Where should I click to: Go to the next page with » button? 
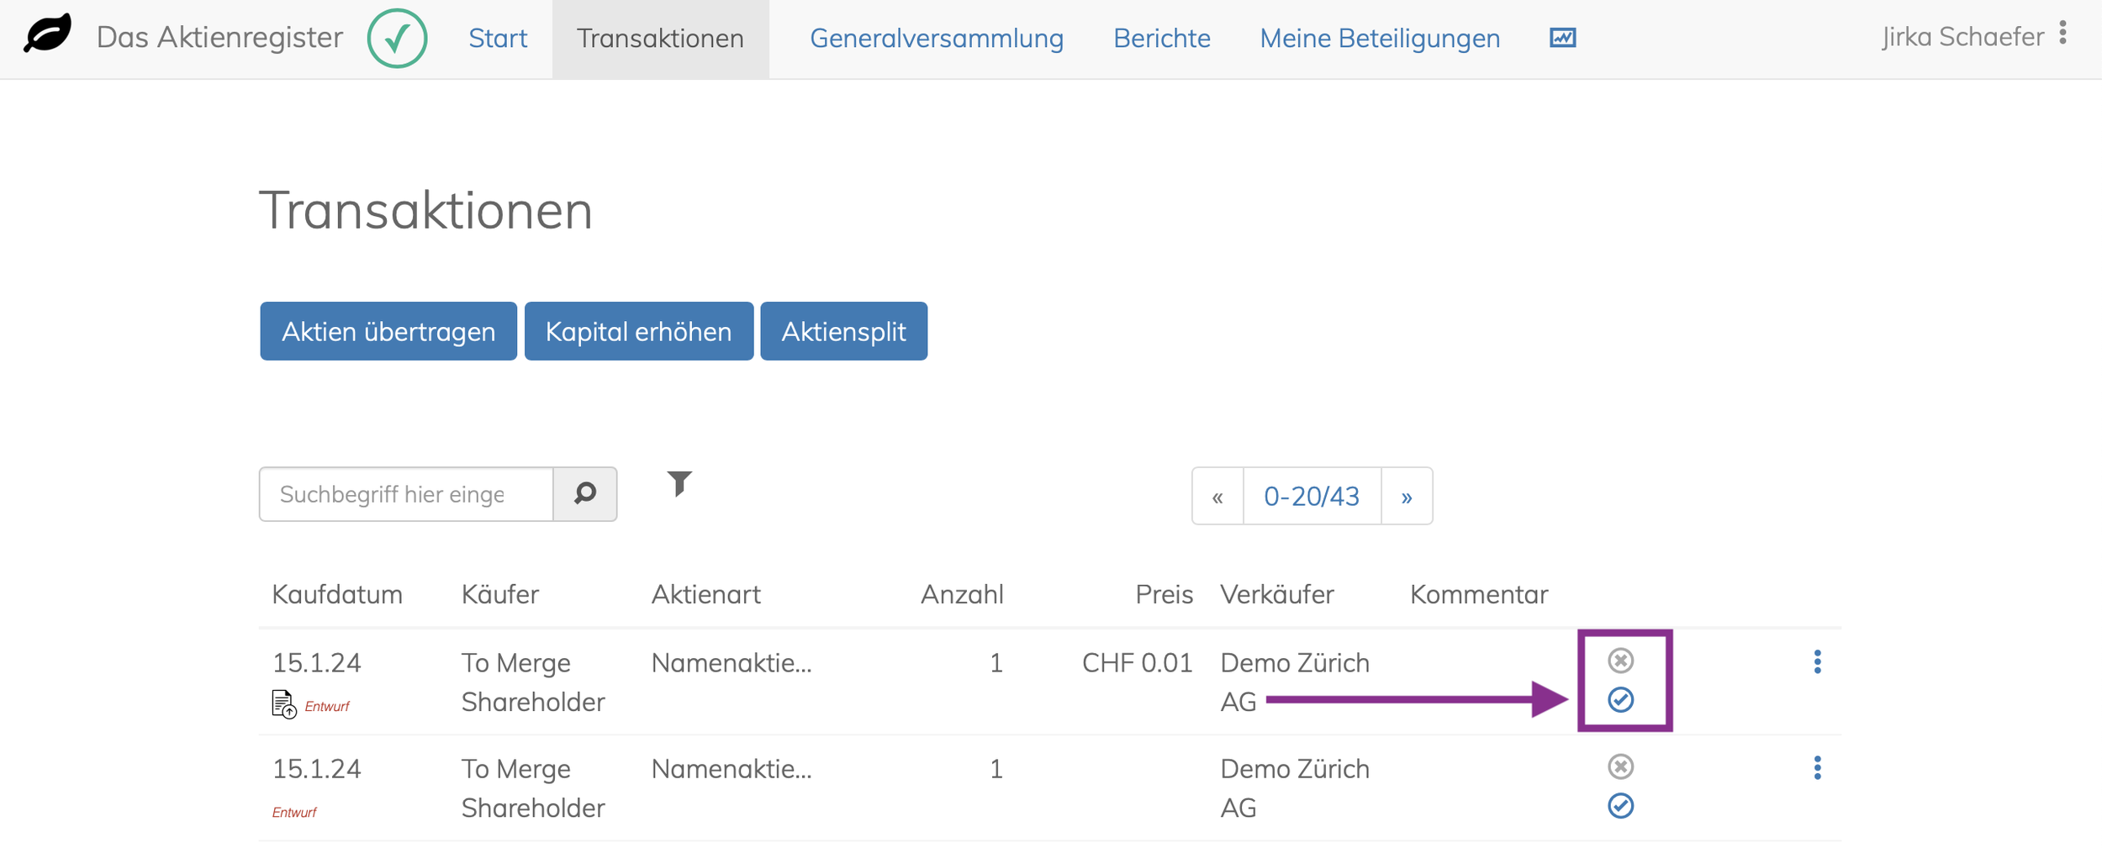pyautogui.click(x=1407, y=497)
